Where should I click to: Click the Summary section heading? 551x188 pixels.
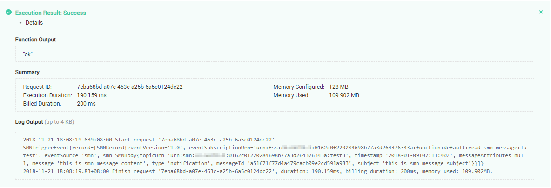coord(27,72)
